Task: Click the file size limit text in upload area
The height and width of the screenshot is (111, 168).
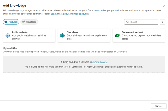Action: point(84,67)
